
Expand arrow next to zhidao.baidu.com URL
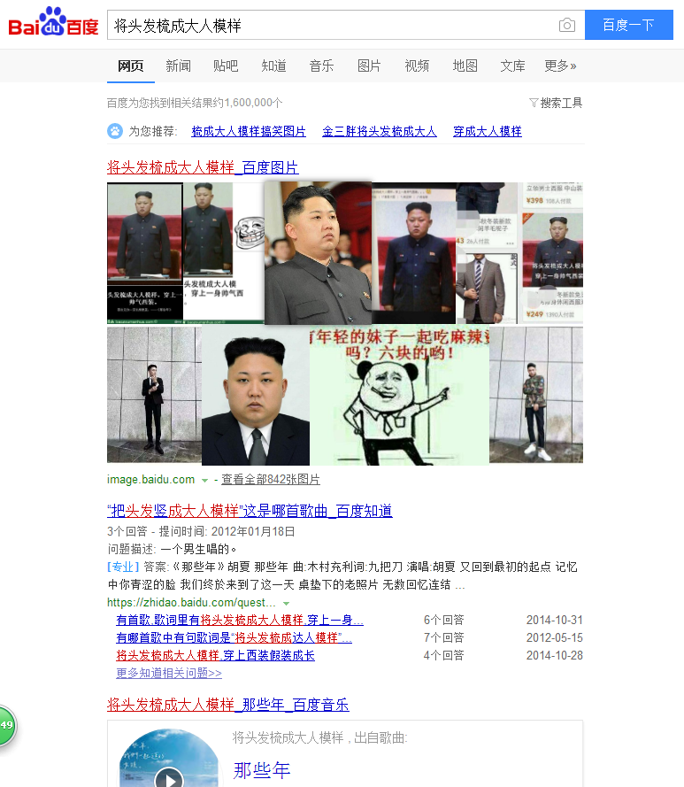[286, 603]
